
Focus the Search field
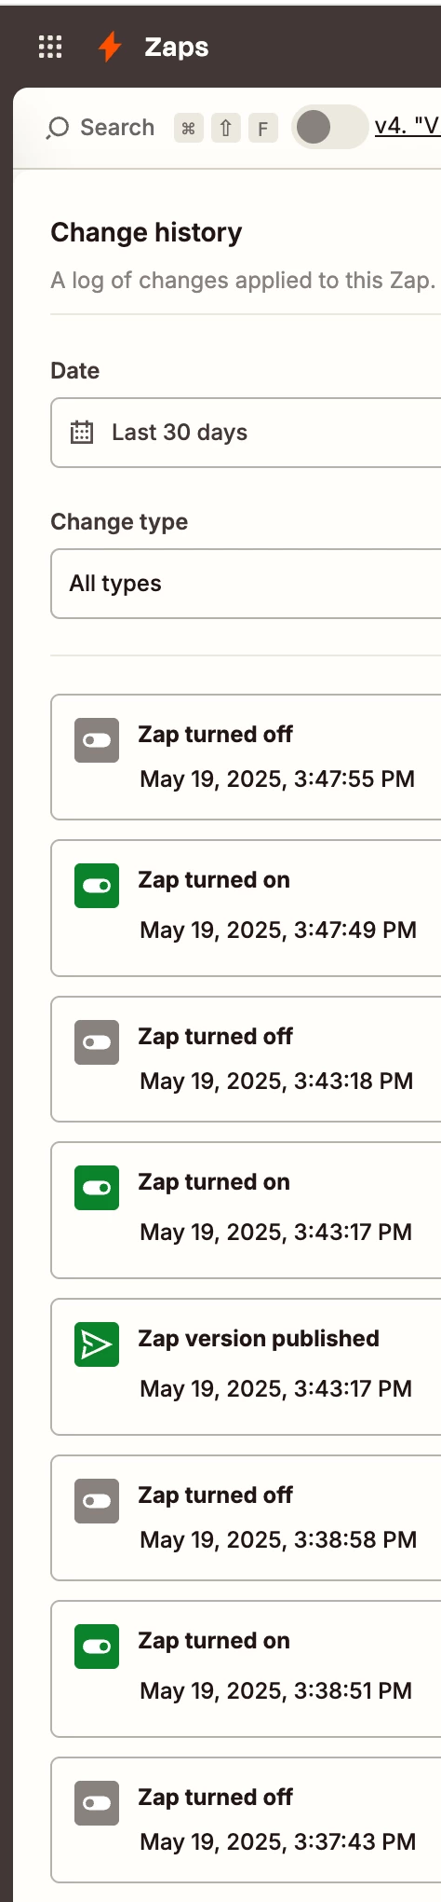click(x=101, y=128)
